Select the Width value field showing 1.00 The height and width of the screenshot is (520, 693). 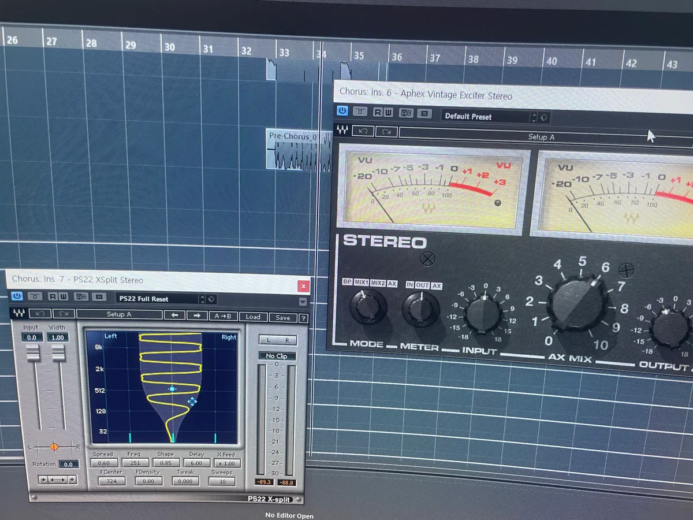point(57,337)
